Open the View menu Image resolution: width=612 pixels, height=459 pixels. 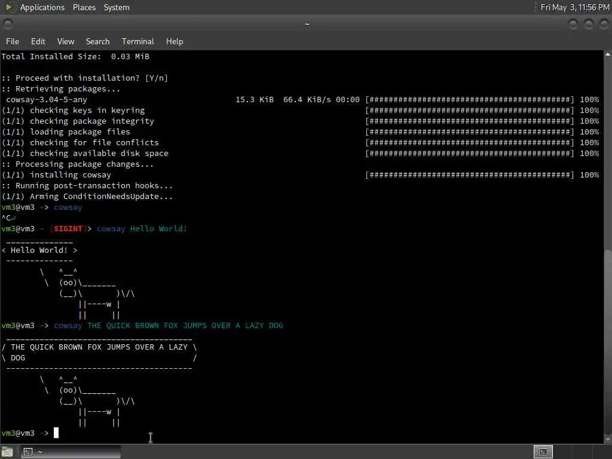(66, 41)
